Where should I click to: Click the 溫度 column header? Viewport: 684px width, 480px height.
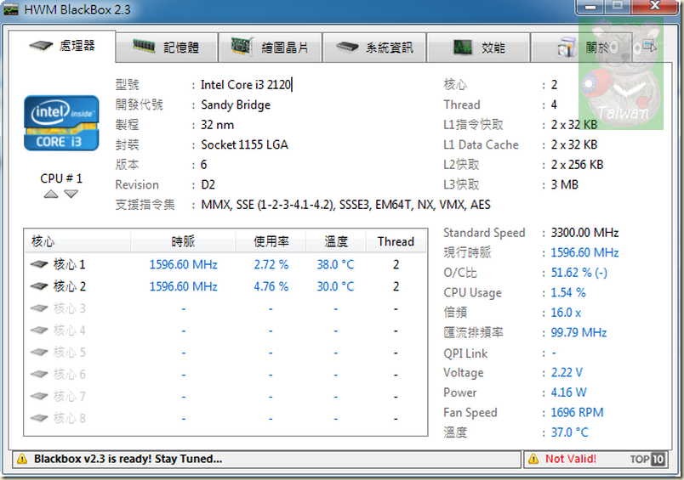[336, 241]
